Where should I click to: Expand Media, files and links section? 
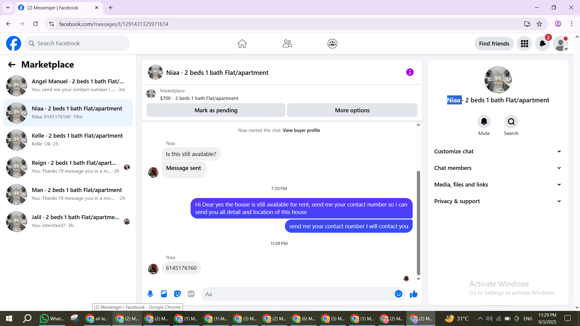[x=498, y=185]
